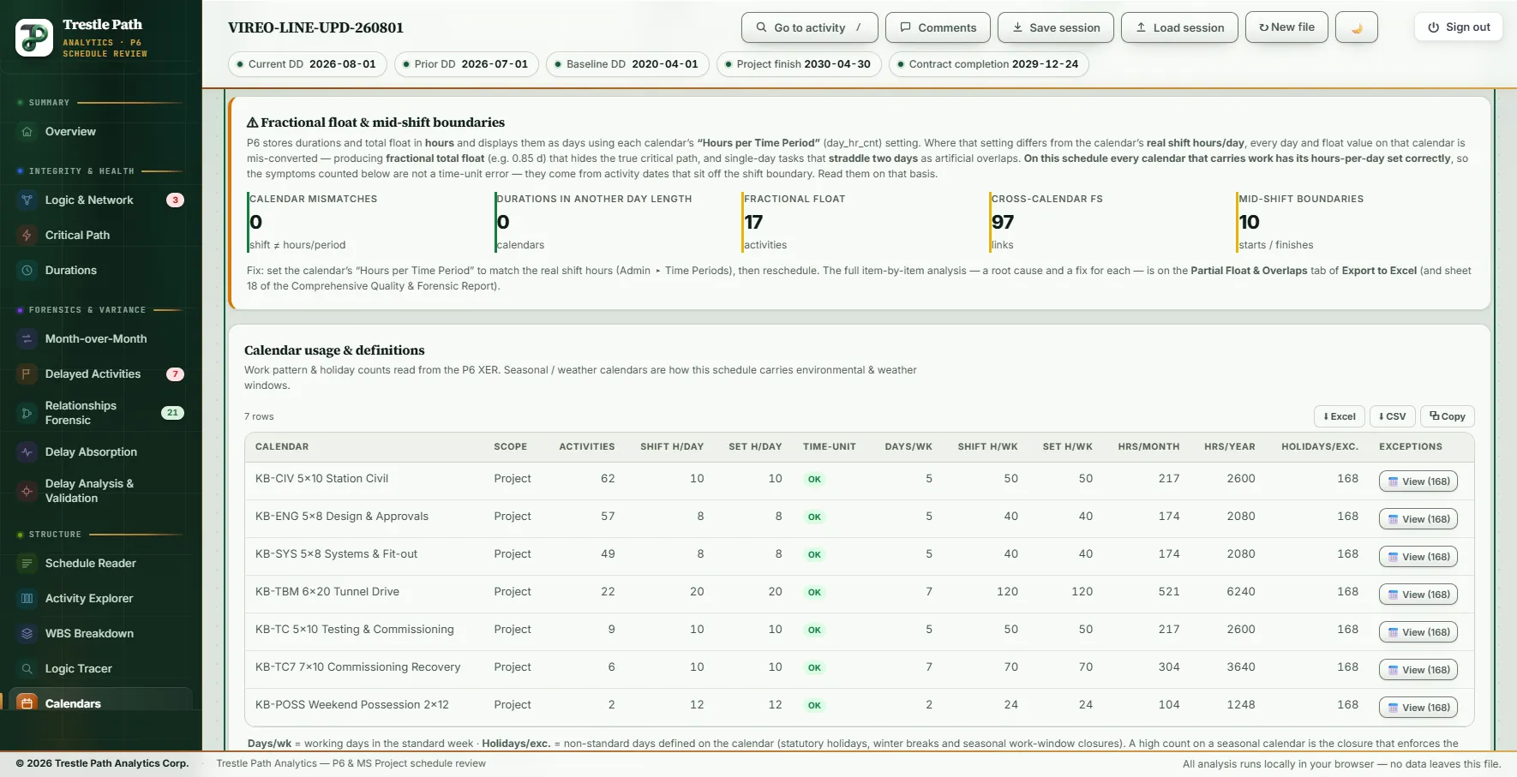Click the Cross-Calendar FS count 97

tap(1003, 223)
